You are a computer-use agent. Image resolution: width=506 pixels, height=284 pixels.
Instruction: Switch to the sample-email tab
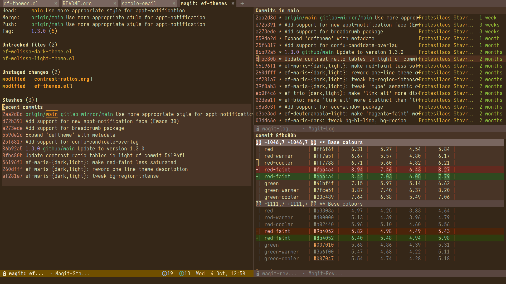[x=139, y=3]
